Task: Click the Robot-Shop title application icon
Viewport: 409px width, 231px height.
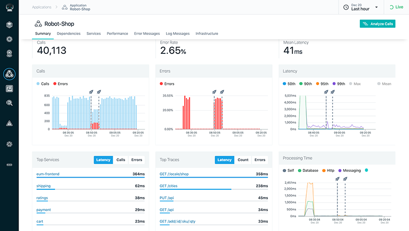Action: [x=38, y=24]
